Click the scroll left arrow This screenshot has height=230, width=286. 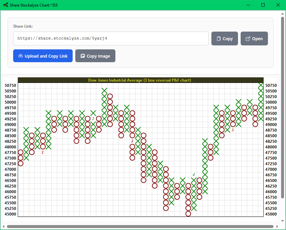tap(4, 226)
